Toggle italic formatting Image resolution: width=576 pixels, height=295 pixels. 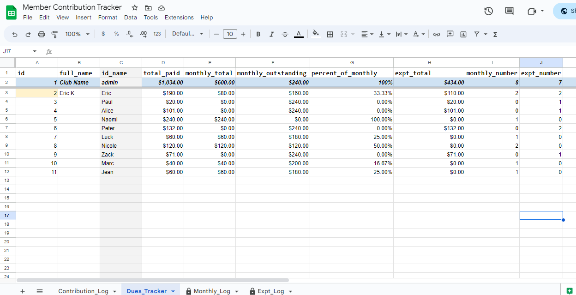[x=271, y=34]
